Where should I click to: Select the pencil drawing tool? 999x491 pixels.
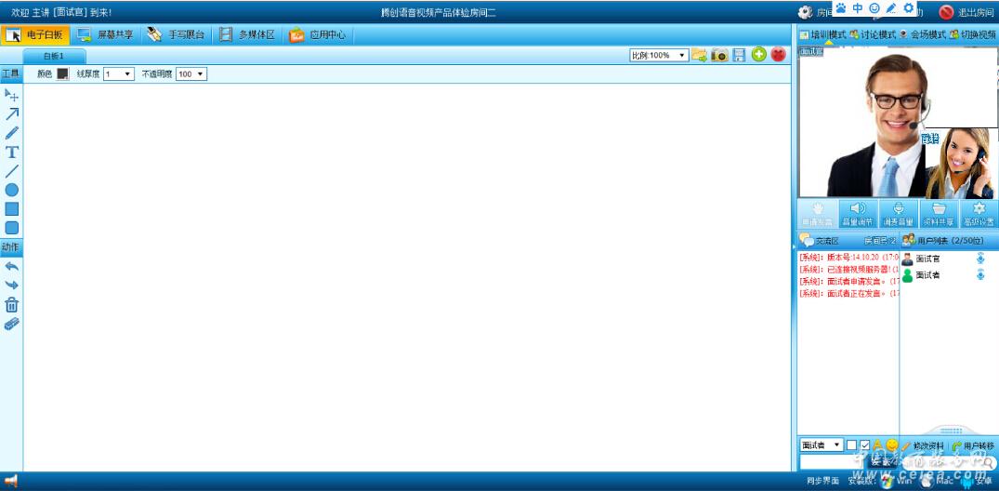coord(12,133)
